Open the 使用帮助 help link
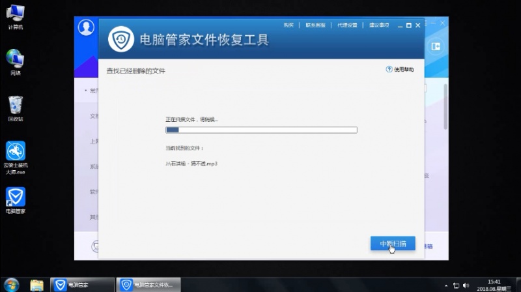This screenshot has width=521, height=292. pyautogui.click(x=404, y=70)
